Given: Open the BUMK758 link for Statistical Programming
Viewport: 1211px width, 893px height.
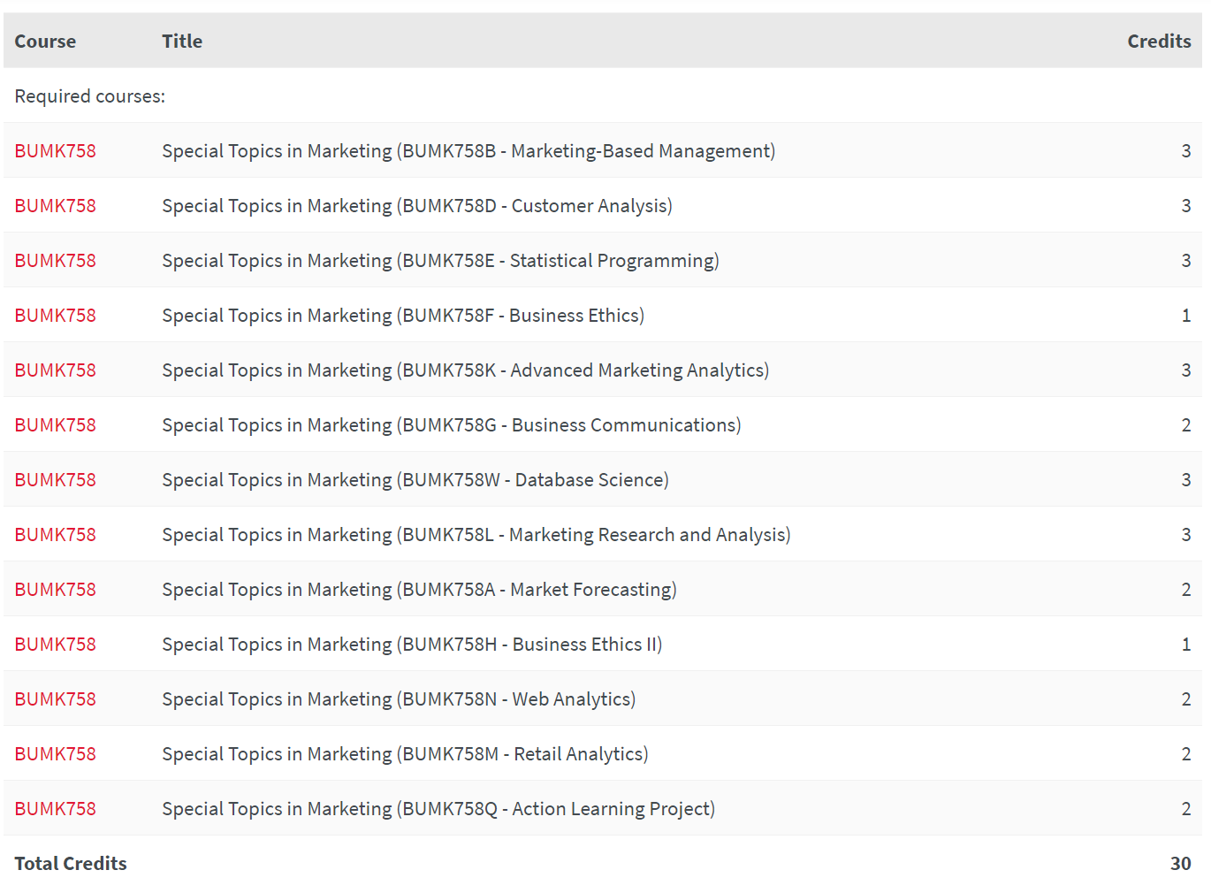Looking at the screenshot, I should [55, 261].
